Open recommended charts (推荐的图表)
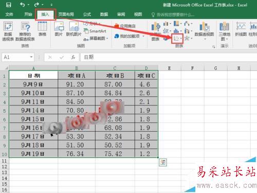257x193 pixels. pos(156,31)
